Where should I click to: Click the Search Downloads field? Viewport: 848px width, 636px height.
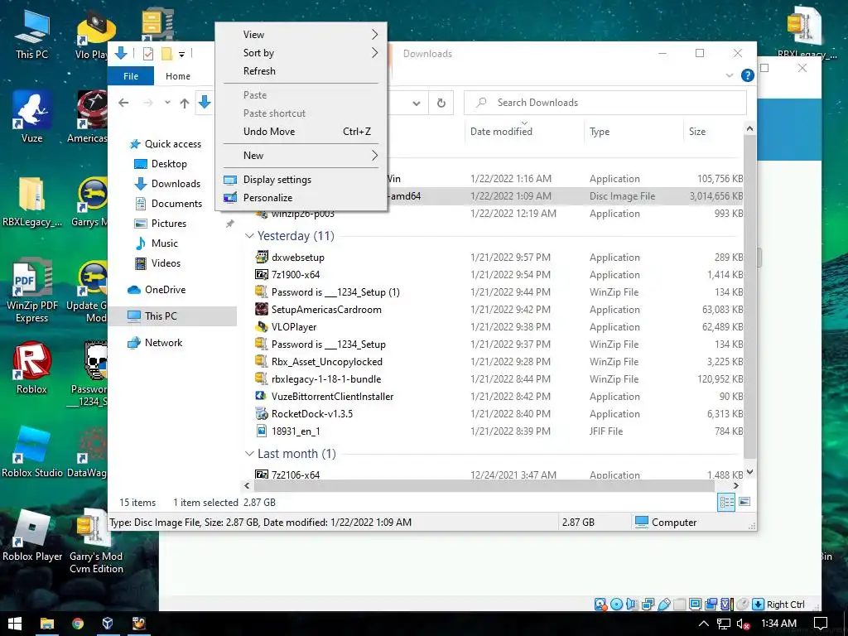(x=605, y=103)
